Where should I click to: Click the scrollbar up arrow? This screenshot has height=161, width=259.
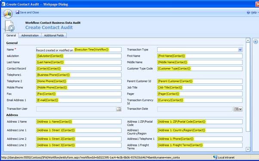coord(248,40)
